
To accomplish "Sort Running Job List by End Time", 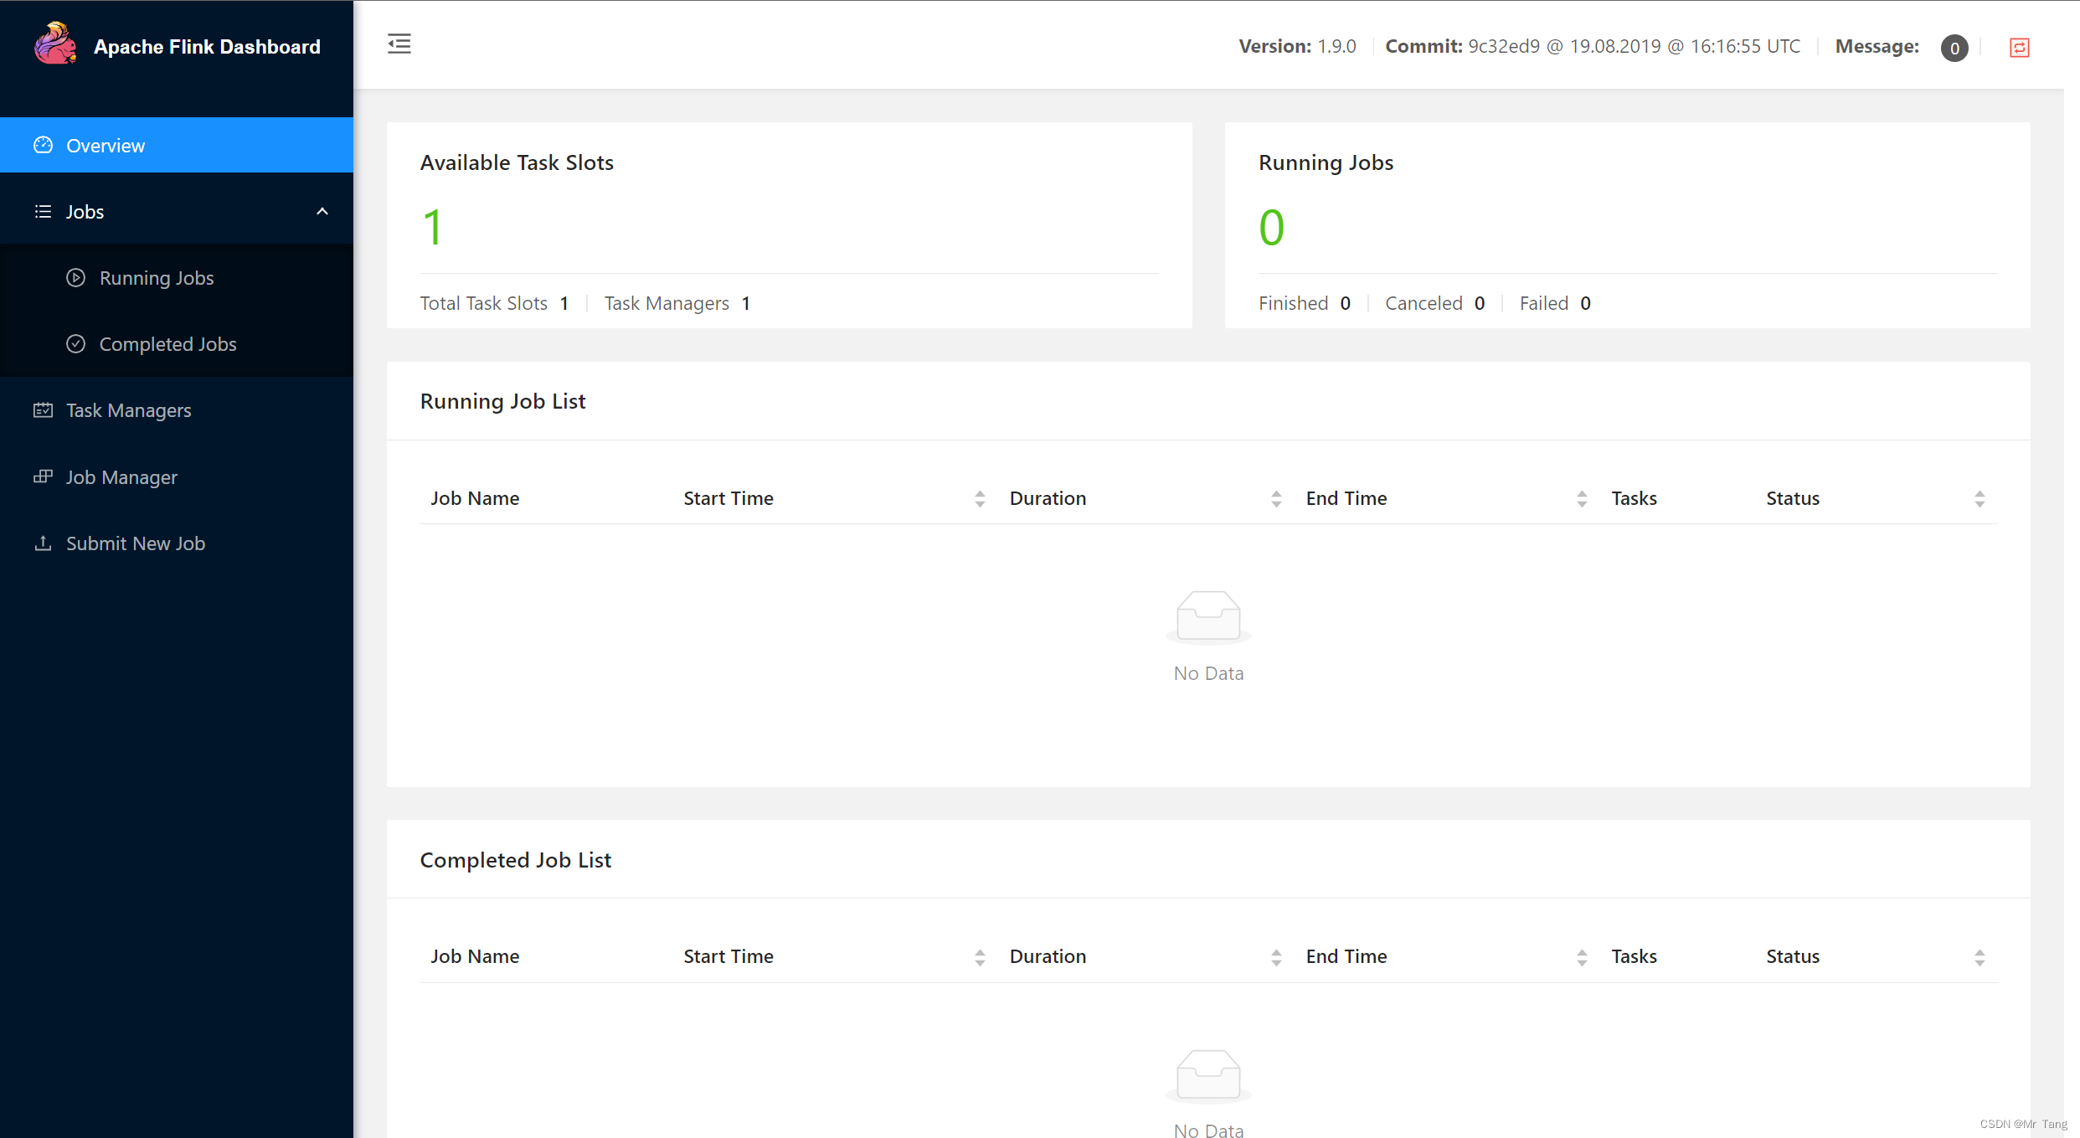I will 1581,499.
